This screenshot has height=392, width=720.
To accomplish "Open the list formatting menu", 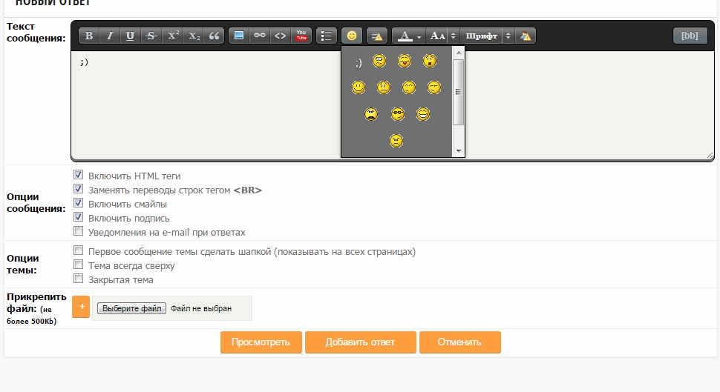I will (326, 36).
